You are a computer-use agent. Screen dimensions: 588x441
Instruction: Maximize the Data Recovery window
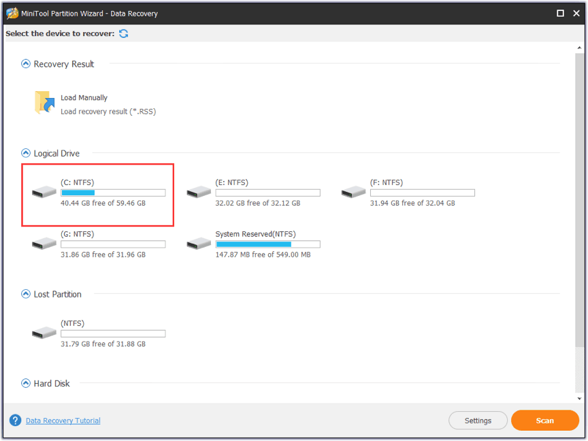click(560, 13)
